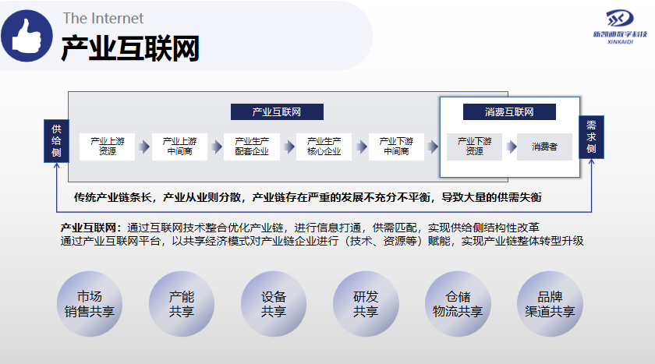Click the 产业下游资源 box
This screenshot has height=364, width=655.
click(x=475, y=147)
